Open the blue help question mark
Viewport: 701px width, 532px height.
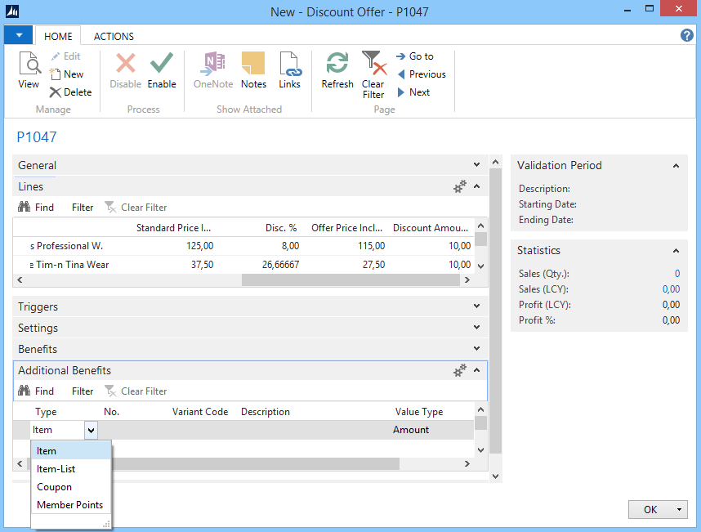(687, 35)
